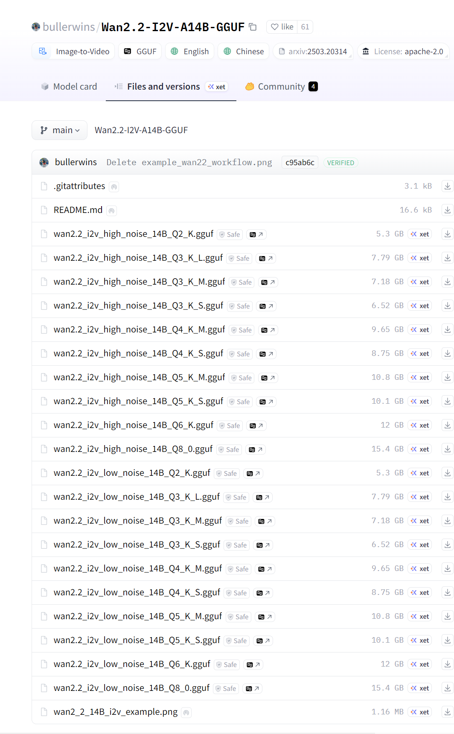This screenshot has height=734, width=454.
Task: Download high_noise Q2_K gguf file
Action: (447, 234)
